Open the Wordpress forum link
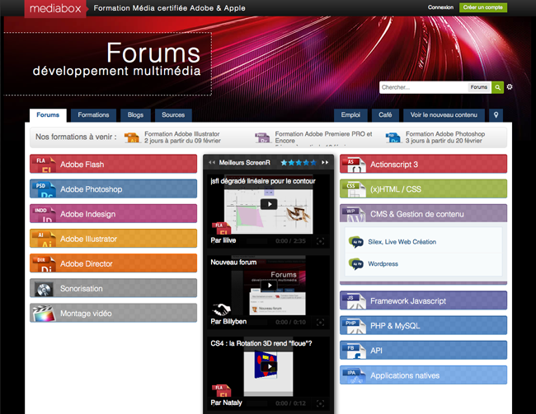 pos(383,264)
